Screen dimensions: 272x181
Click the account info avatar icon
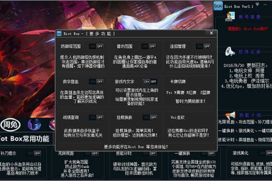(230, 17)
